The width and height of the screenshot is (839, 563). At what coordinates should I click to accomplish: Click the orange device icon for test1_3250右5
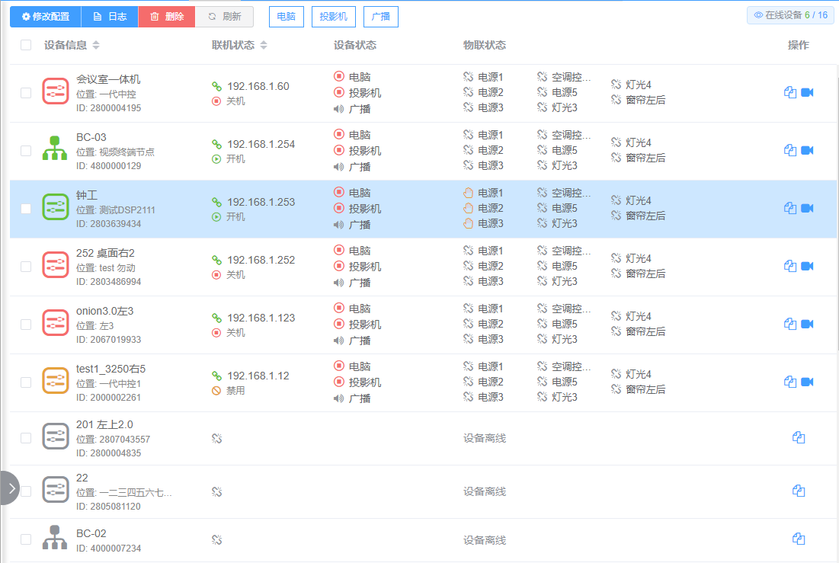(56, 382)
